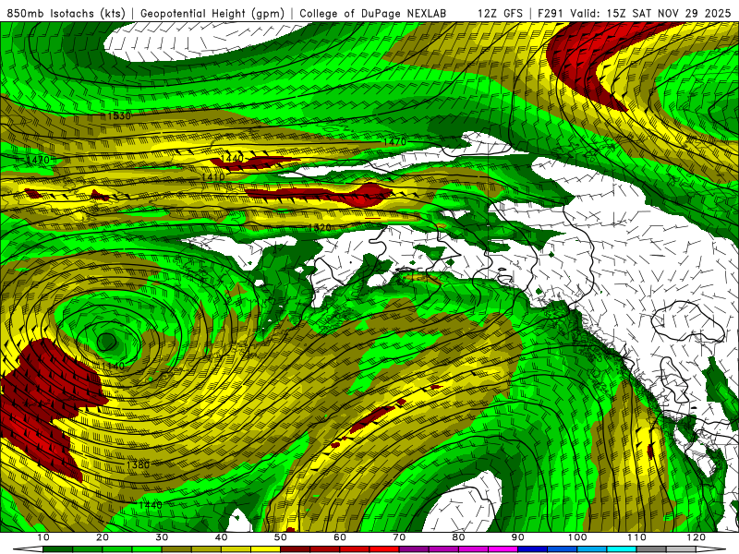Click the 'Valid: 15Z SAT NOV 29 2025' text
The image size is (739, 554).
point(651,13)
